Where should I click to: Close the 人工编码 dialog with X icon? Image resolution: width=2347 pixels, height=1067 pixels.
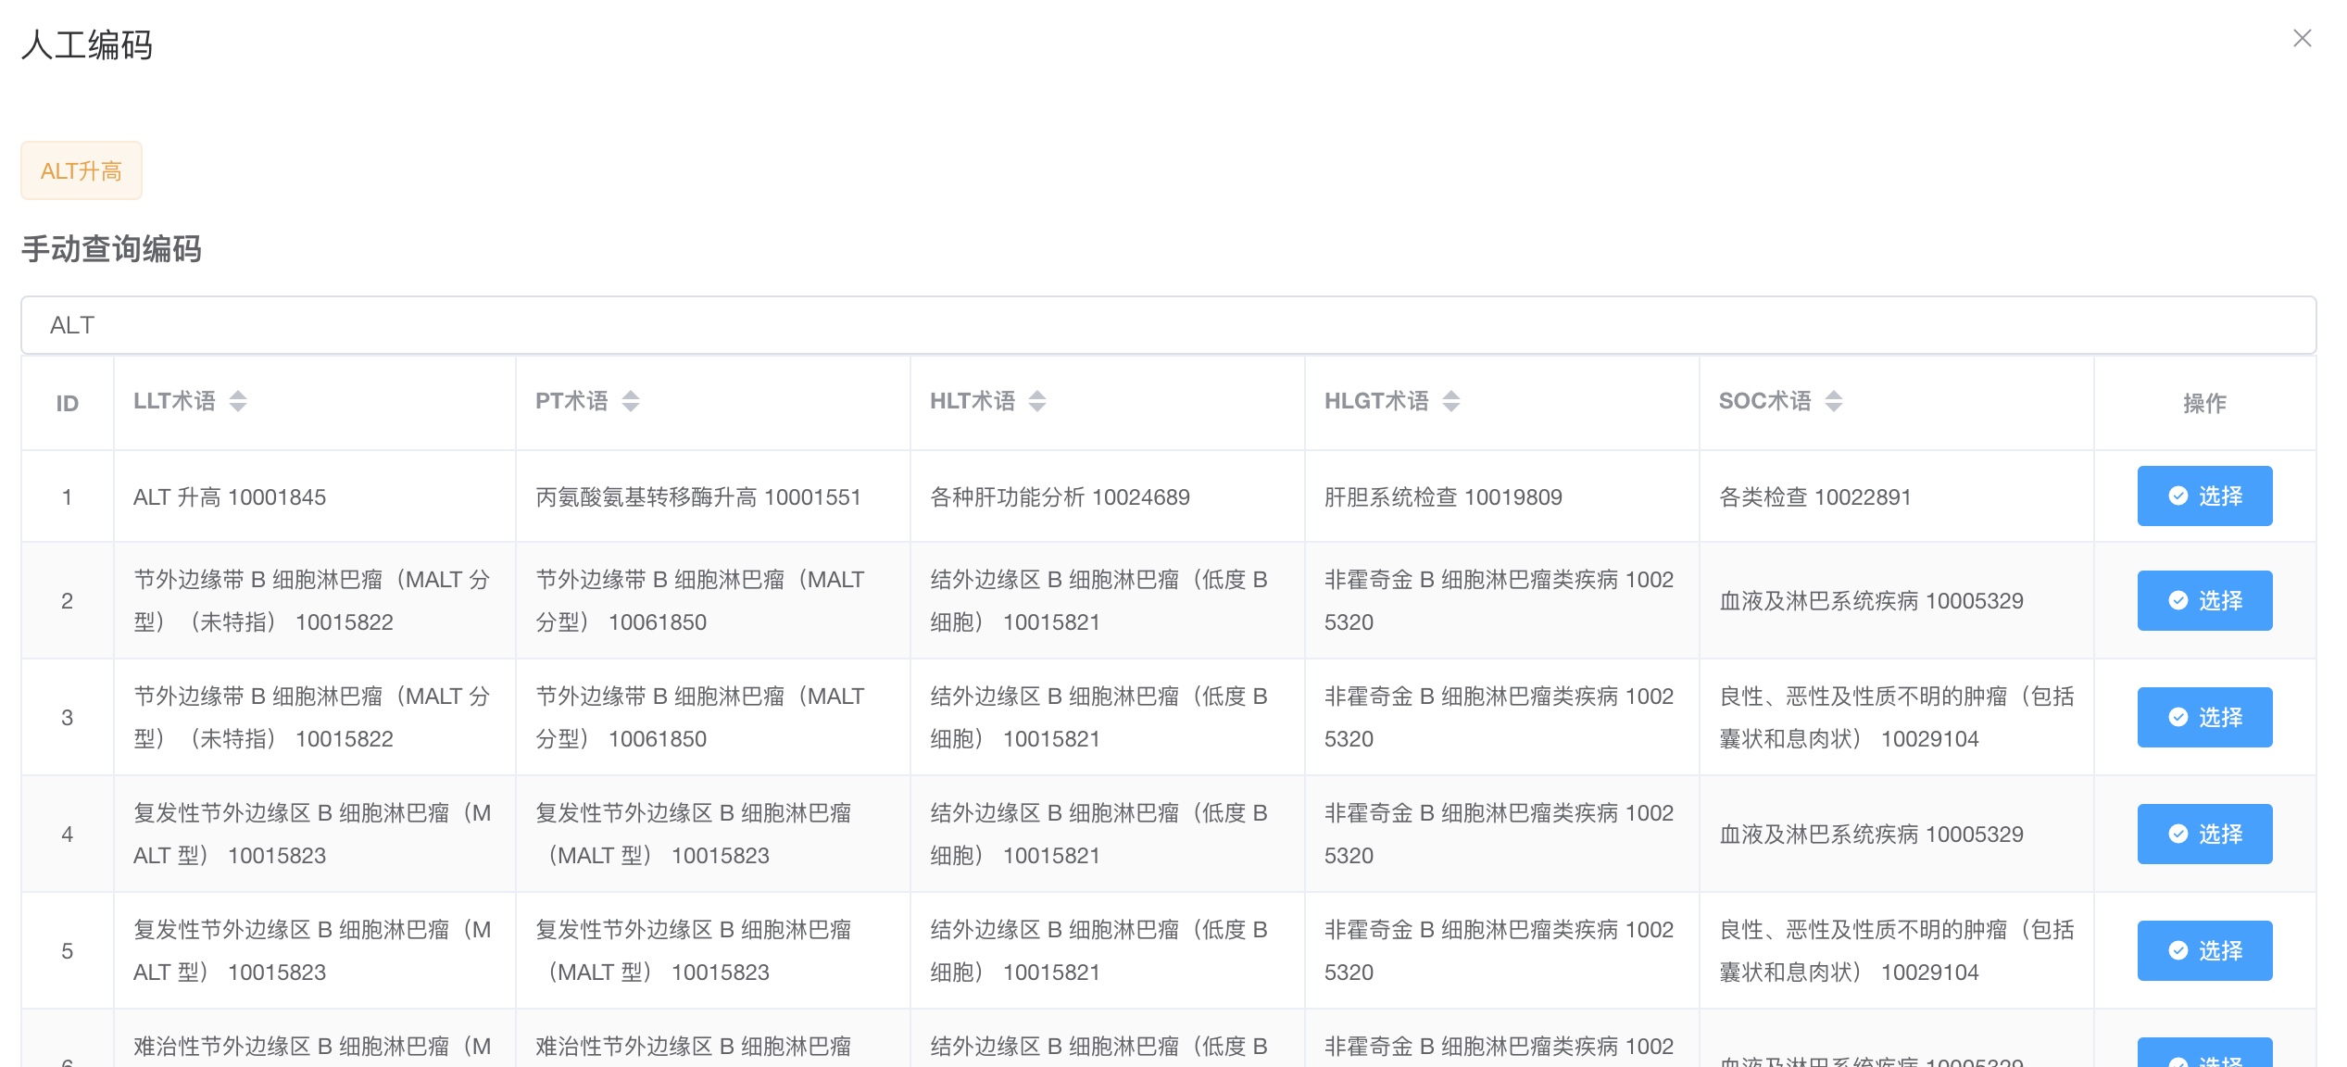click(2302, 39)
